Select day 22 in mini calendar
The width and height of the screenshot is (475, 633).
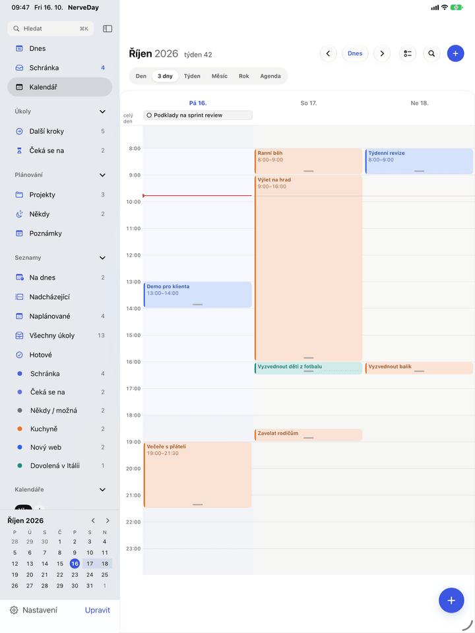click(60, 574)
